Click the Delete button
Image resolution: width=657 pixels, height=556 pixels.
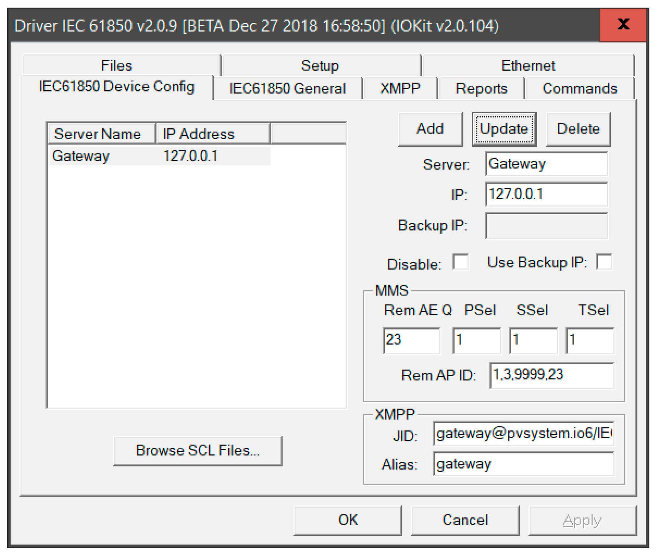578,129
